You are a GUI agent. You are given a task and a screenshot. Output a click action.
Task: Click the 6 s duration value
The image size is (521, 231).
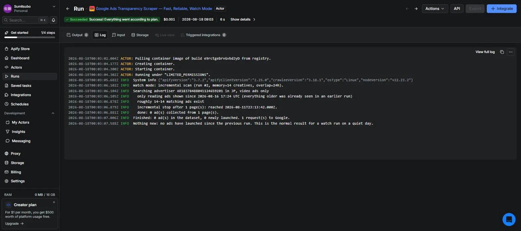[222, 20]
